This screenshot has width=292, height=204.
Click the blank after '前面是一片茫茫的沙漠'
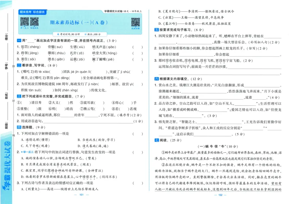click(x=254, y=67)
